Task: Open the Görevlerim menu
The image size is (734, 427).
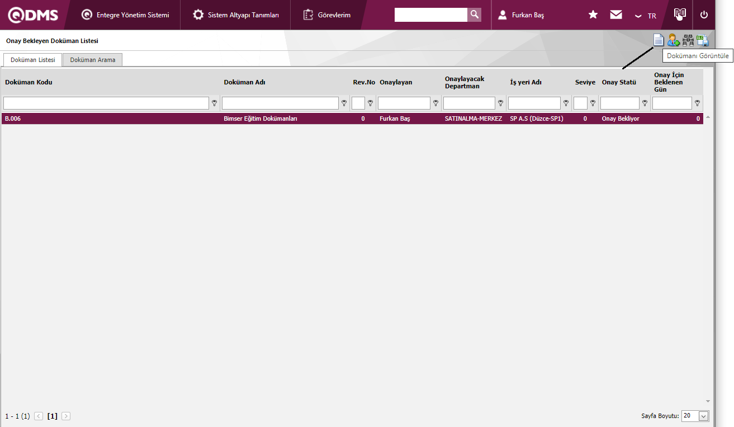Action: (327, 15)
